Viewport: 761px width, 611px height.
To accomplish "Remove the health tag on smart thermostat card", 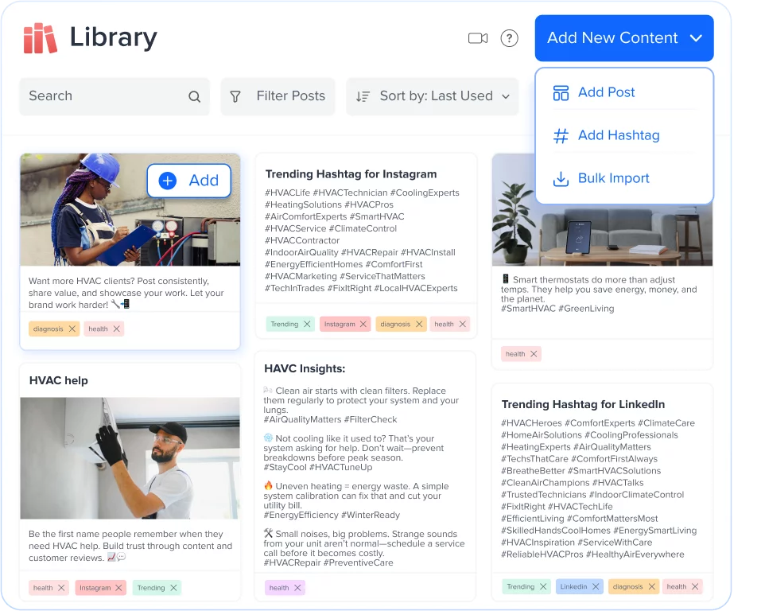I will point(534,354).
